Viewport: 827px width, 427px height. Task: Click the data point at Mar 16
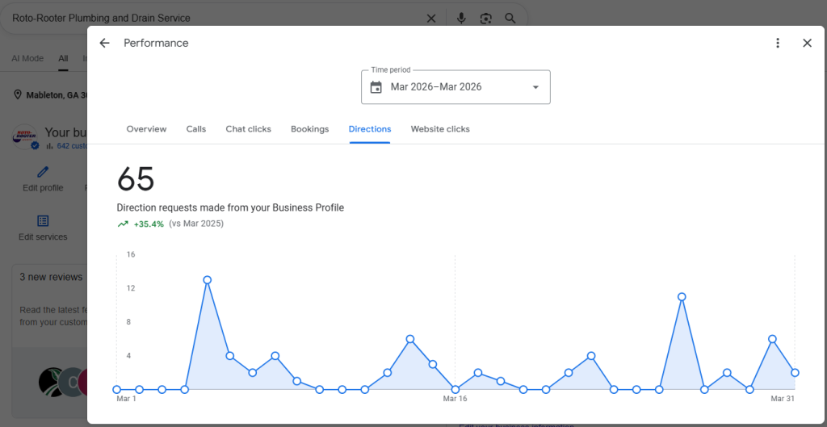[x=455, y=390]
